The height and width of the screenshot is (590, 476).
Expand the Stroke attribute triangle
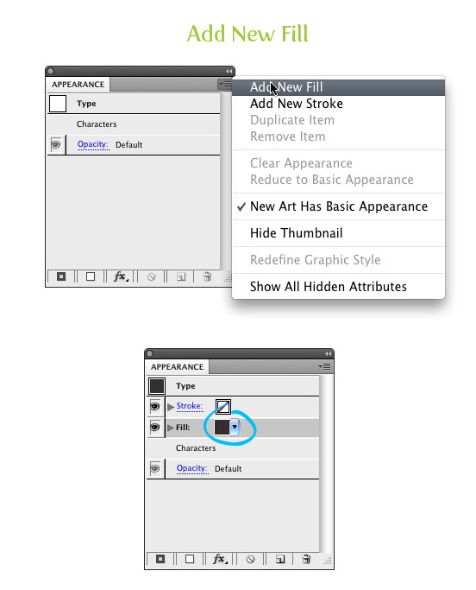coord(171,407)
